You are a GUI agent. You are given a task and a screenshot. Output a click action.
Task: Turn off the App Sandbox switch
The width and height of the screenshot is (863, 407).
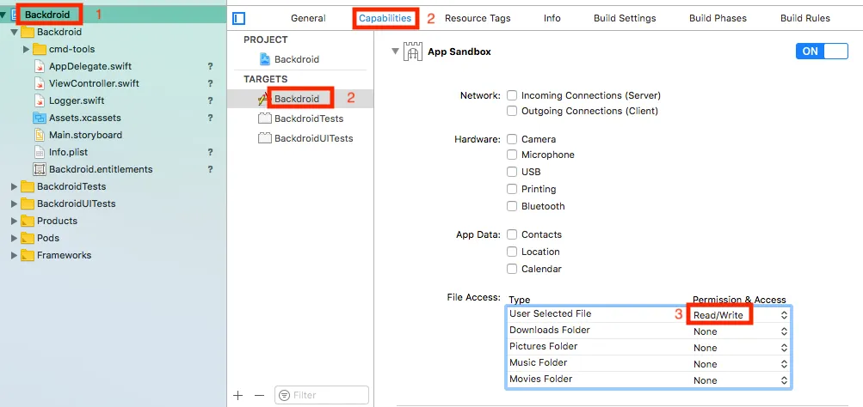(x=822, y=51)
